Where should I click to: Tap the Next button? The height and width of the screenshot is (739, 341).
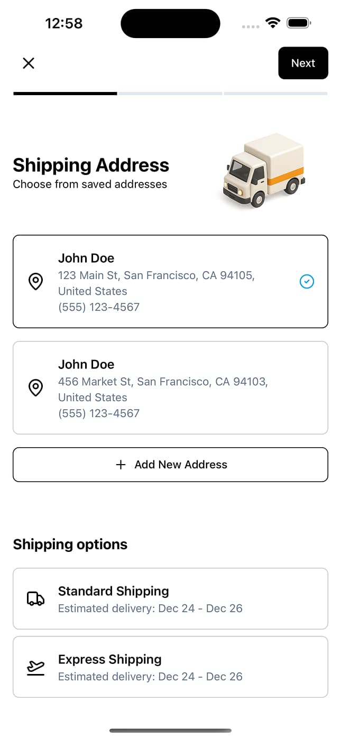(x=303, y=63)
